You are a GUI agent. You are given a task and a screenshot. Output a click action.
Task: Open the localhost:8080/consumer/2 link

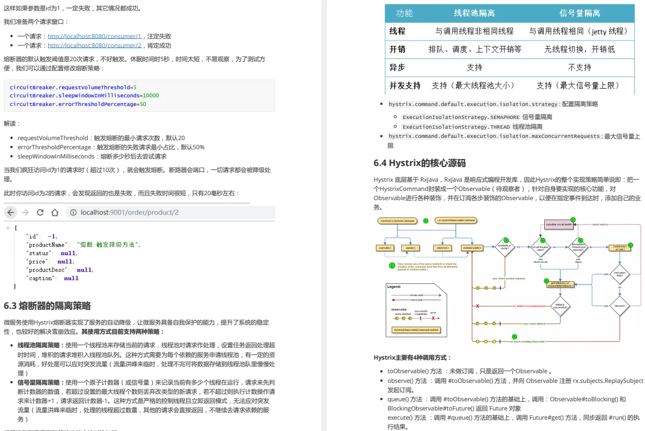pyautogui.click(x=94, y=45)
